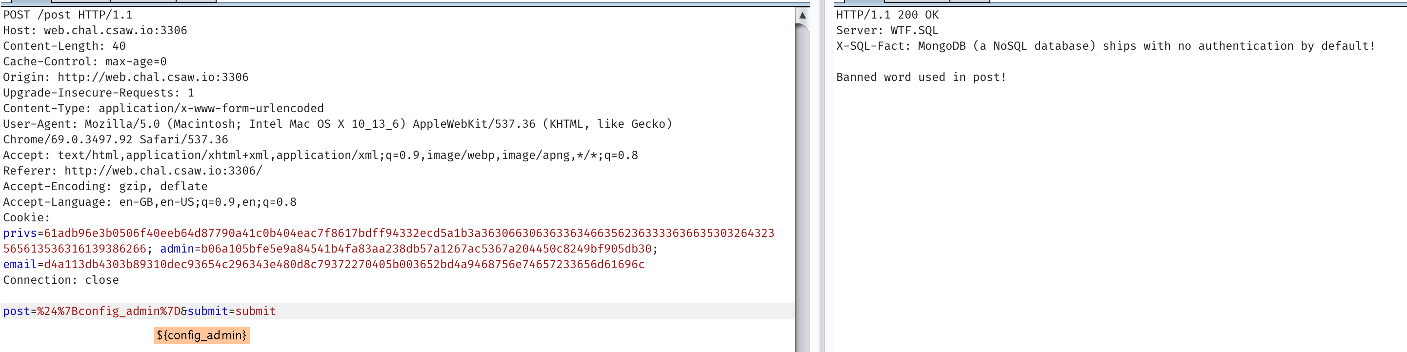Click the request pane vertical scrollbar track
This screenshot has height=352, width=1407.
[x=802, y=191]
